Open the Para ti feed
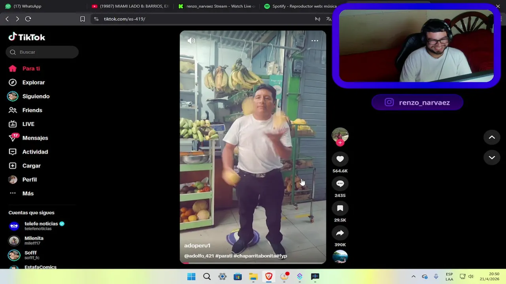 [x=24, y=69]
